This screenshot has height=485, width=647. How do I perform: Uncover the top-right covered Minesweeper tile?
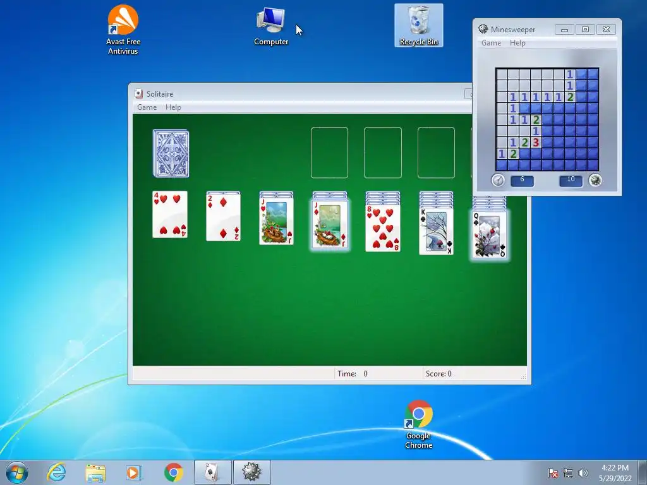(x=593, y=75)
